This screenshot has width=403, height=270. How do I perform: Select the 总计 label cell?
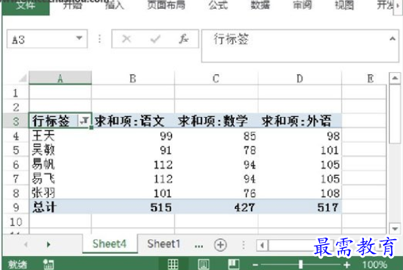tap(60, 207)
